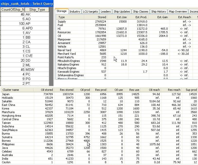Click the MSW ship type cell
This screenshot has width=198, height=165.
37,70
